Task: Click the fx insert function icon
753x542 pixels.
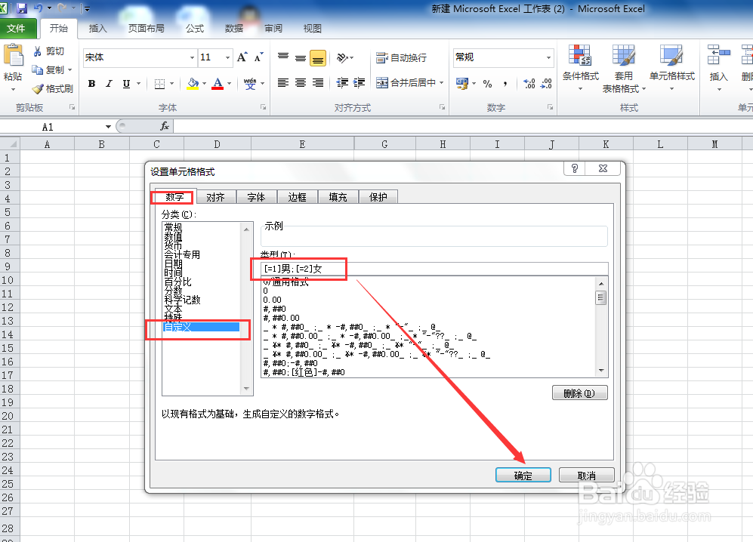Action: (164, 126)
